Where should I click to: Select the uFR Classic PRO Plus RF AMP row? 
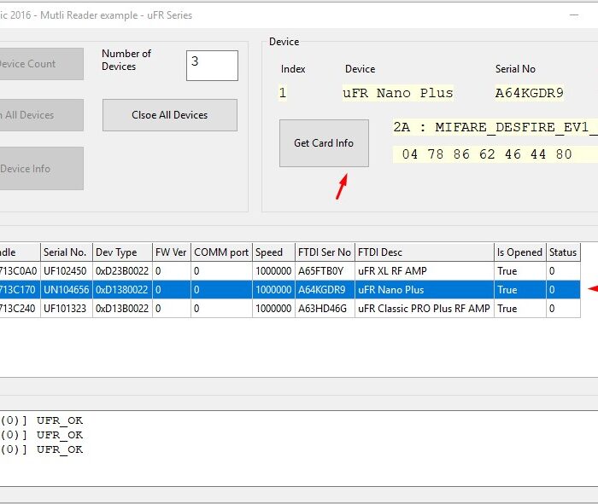[290, 309]
